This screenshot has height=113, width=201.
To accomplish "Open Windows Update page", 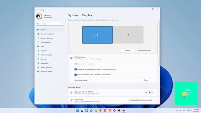I will [x=50, y=72].
